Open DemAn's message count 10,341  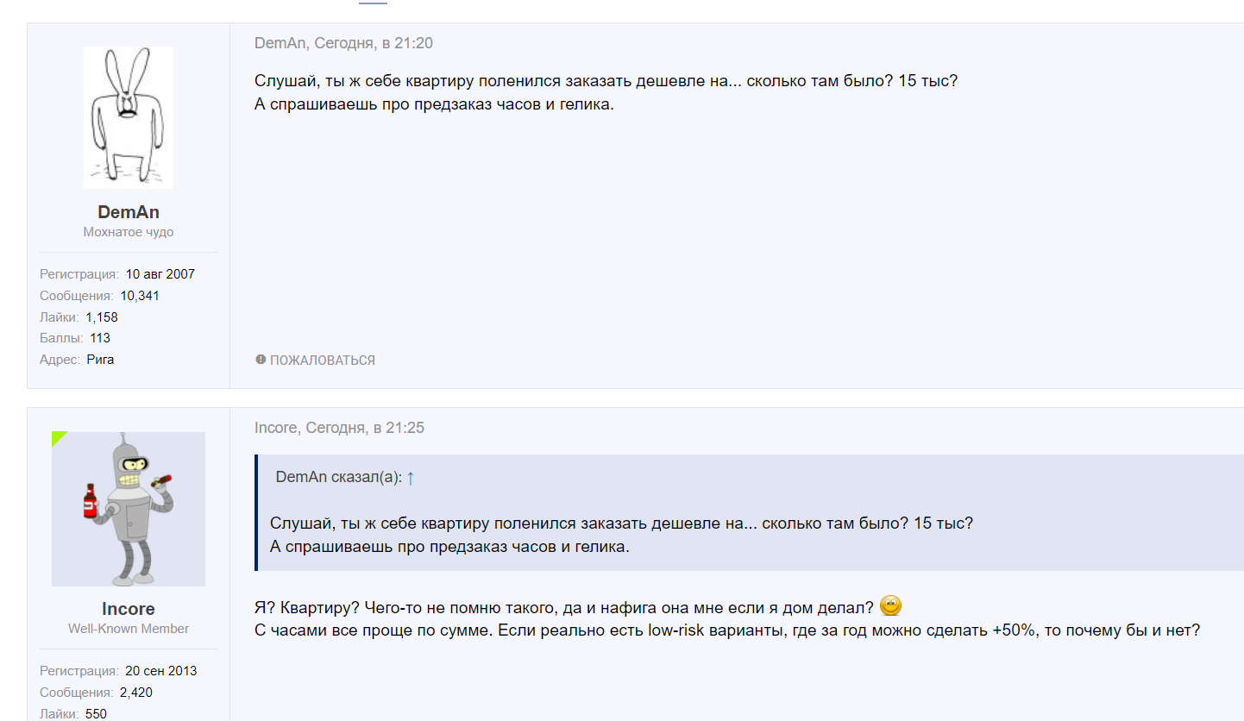140,296
